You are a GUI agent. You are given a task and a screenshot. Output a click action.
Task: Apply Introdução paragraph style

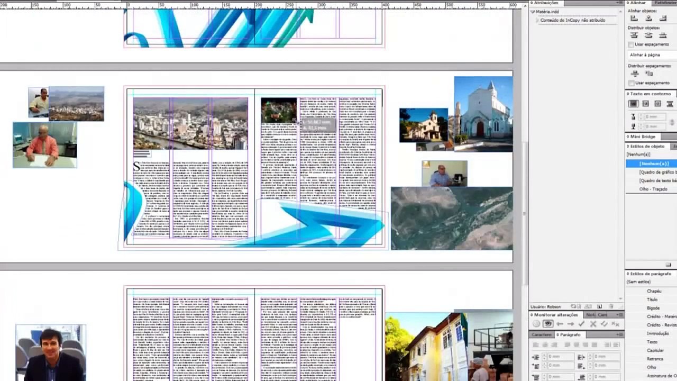(658, 333)
